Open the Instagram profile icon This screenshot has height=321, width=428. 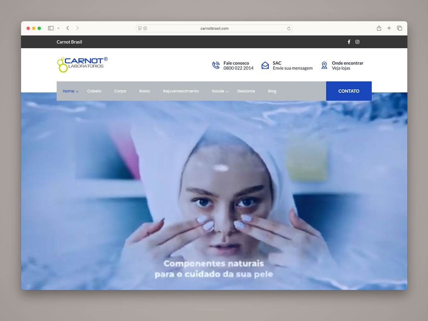tap(357, 42)
